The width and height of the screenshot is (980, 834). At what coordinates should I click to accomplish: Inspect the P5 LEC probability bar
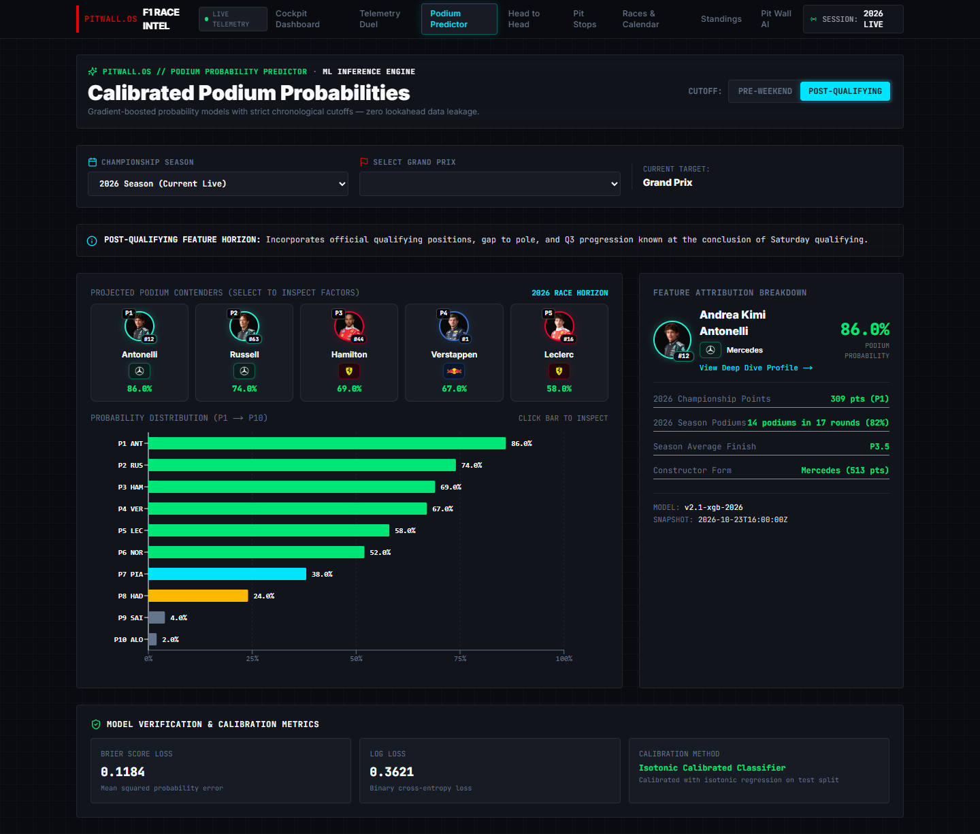pos(269,530)
